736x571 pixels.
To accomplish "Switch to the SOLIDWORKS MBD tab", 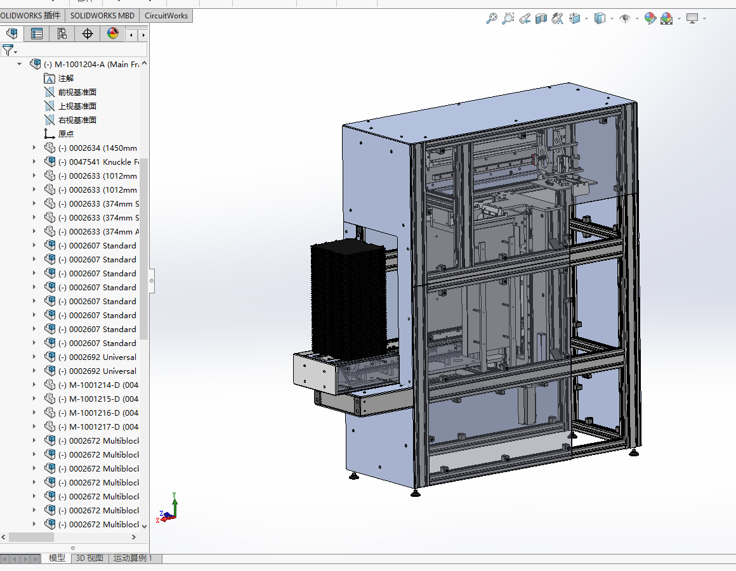I will (x=102, y=15).
